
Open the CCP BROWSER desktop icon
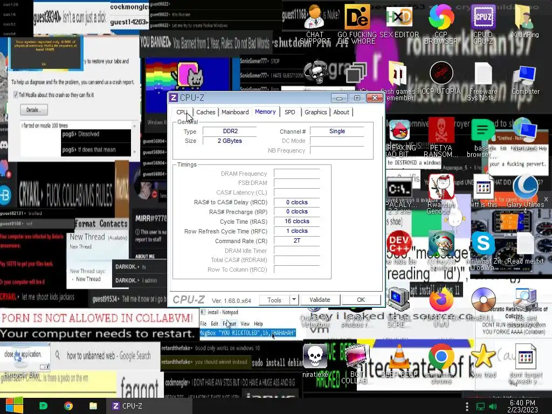(x=441, y=17)
